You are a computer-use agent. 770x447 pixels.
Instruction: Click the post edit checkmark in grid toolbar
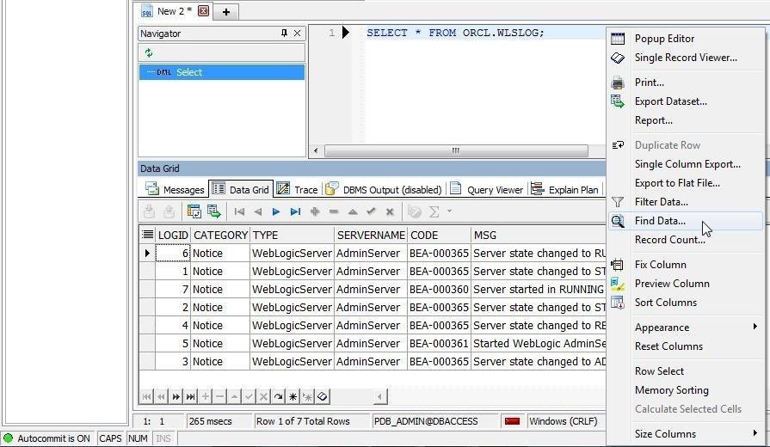coord(371,211)
